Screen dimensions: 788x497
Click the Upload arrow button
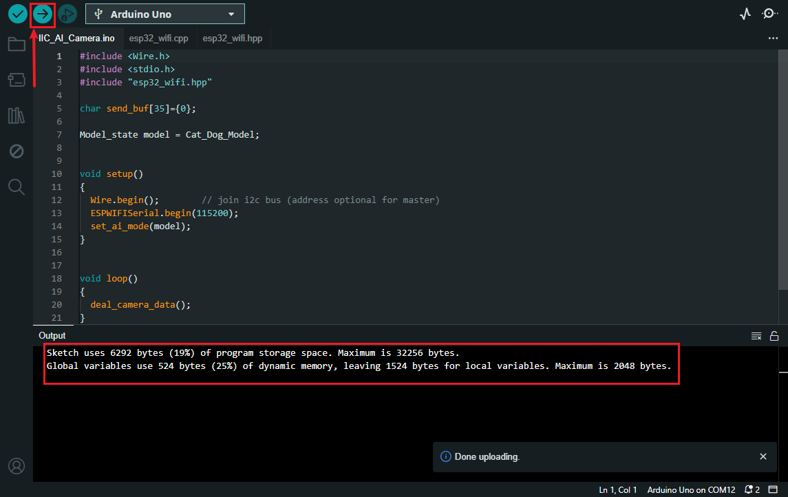[x=42, y=14]
